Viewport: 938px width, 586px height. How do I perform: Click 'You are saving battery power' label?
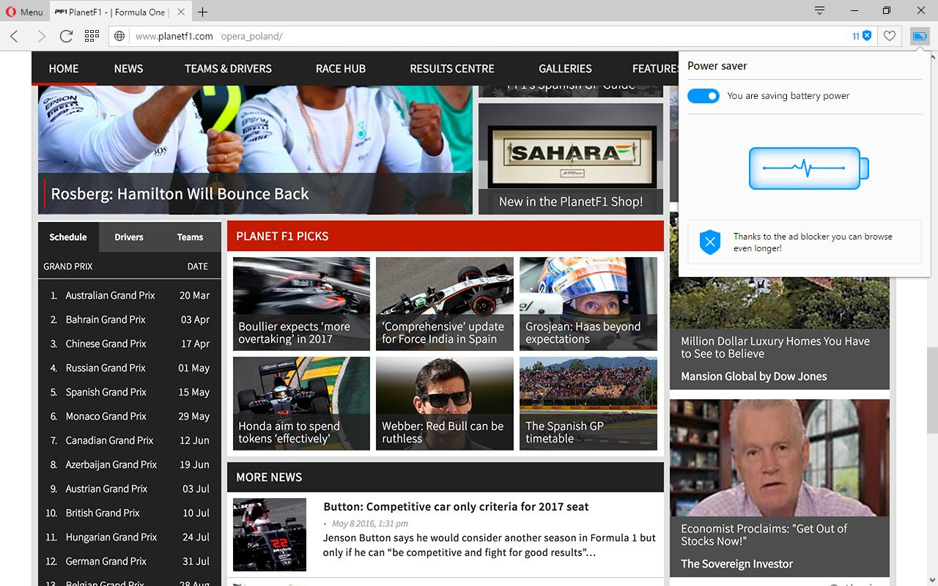[x=789, y=96]
